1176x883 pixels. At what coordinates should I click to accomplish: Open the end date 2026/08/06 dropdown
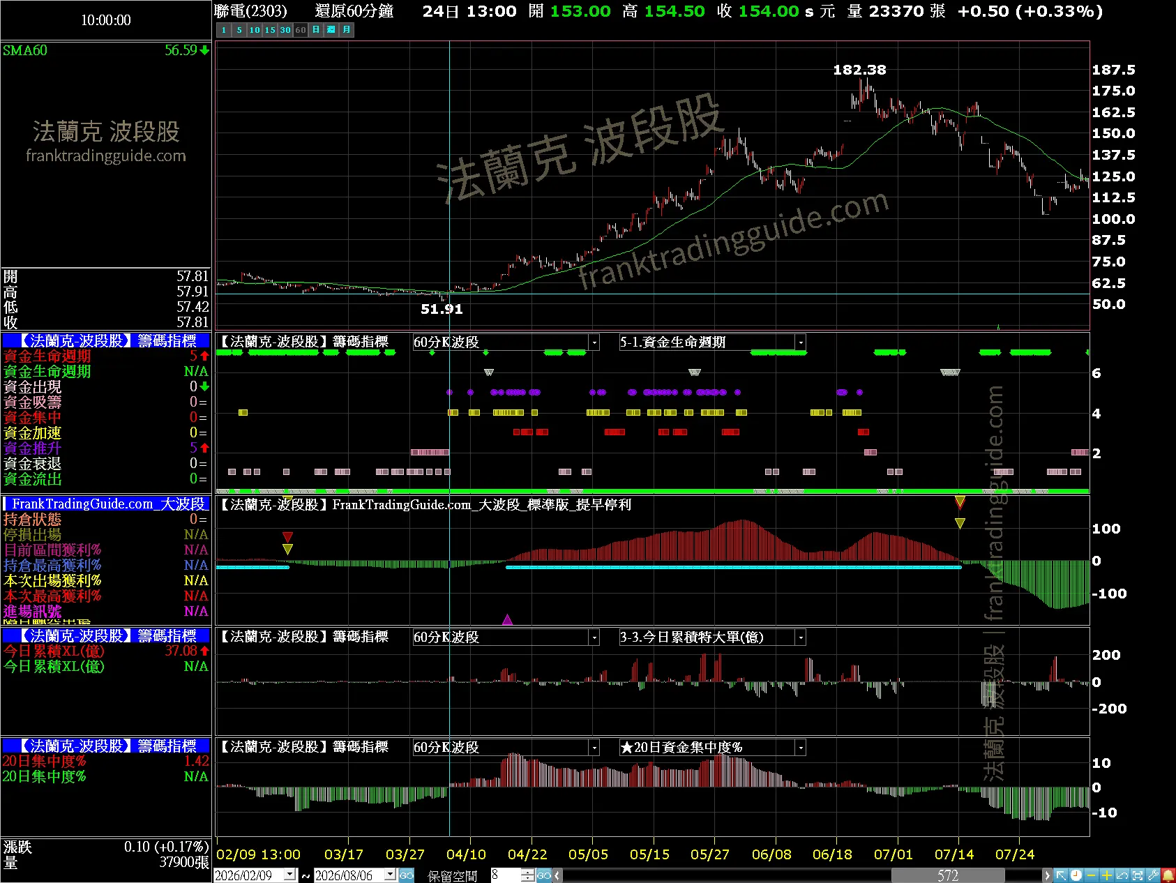pos(391,875)
